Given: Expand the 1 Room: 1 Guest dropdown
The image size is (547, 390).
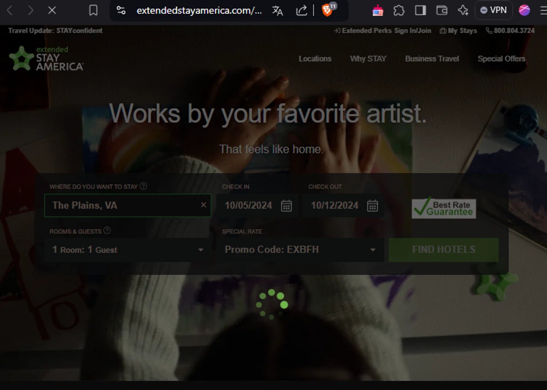Looking at the screenshot, I should coord(128,250).
